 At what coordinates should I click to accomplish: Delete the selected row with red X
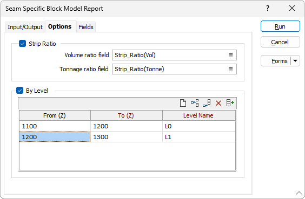(x=218, y=103)
